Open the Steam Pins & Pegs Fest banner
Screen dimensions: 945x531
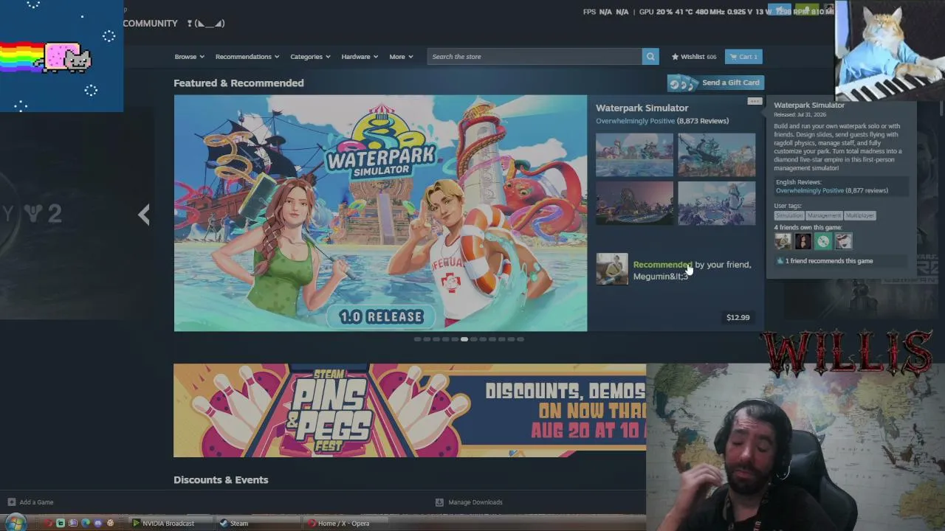[410, 410]
